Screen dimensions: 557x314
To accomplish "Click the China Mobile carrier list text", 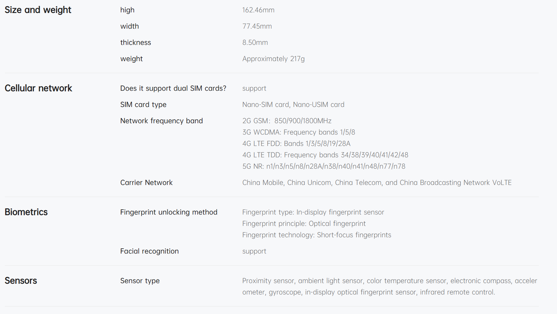I will tap(377, 183).
